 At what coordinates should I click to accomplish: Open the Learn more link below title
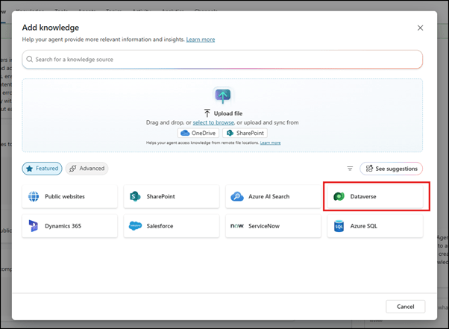tap(201, 39)
